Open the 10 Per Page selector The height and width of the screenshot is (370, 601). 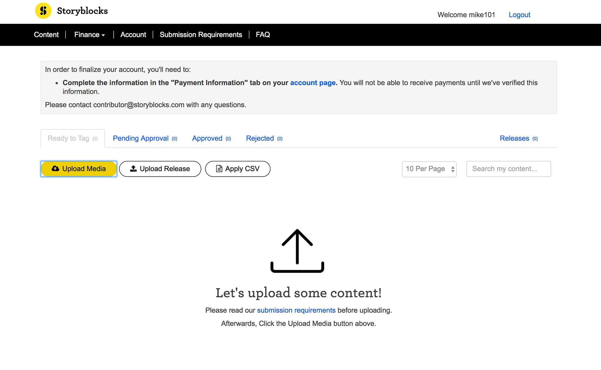(429, 169)
